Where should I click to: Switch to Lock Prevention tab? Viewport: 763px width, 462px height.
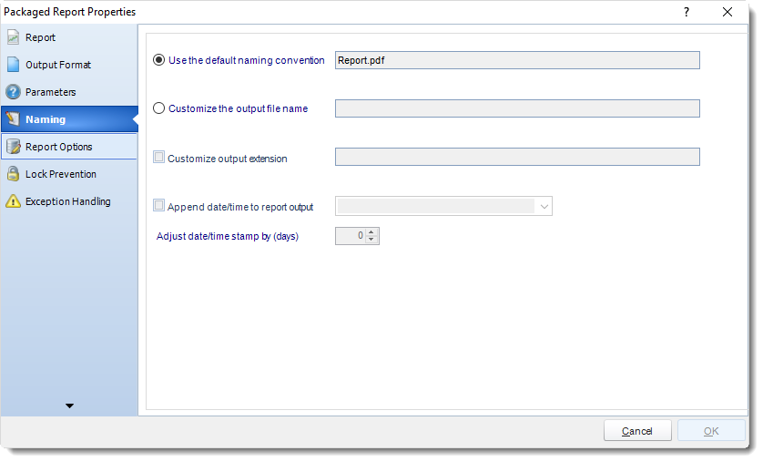(69, 174)
